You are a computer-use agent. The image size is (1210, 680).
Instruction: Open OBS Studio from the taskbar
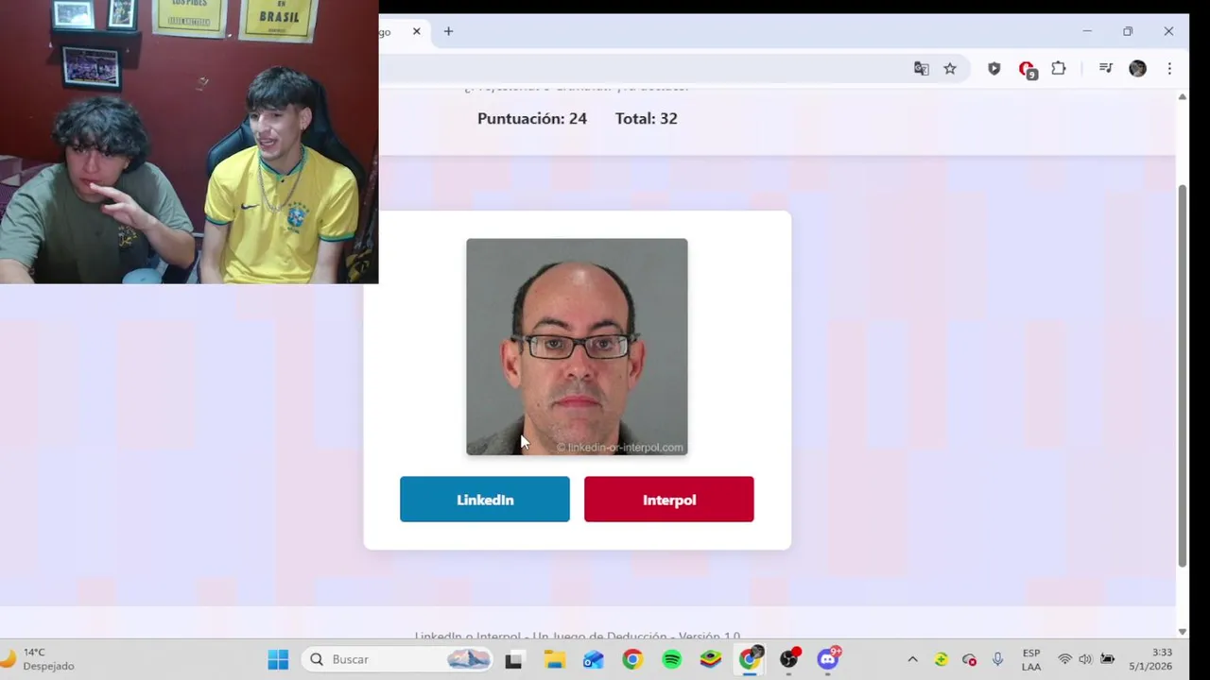click(x=789, y=659)
